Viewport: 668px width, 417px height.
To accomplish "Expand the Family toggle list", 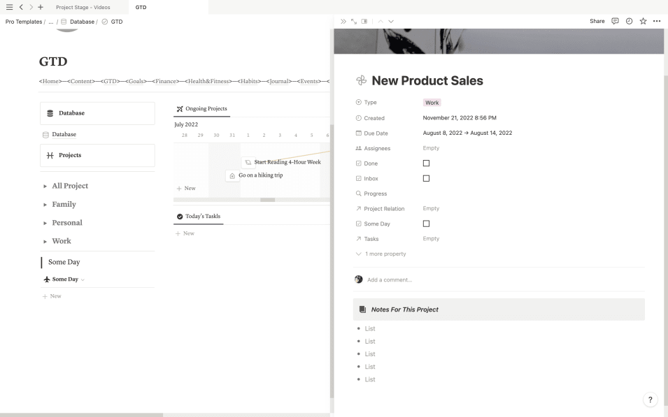I will click(x=45, y=205).
